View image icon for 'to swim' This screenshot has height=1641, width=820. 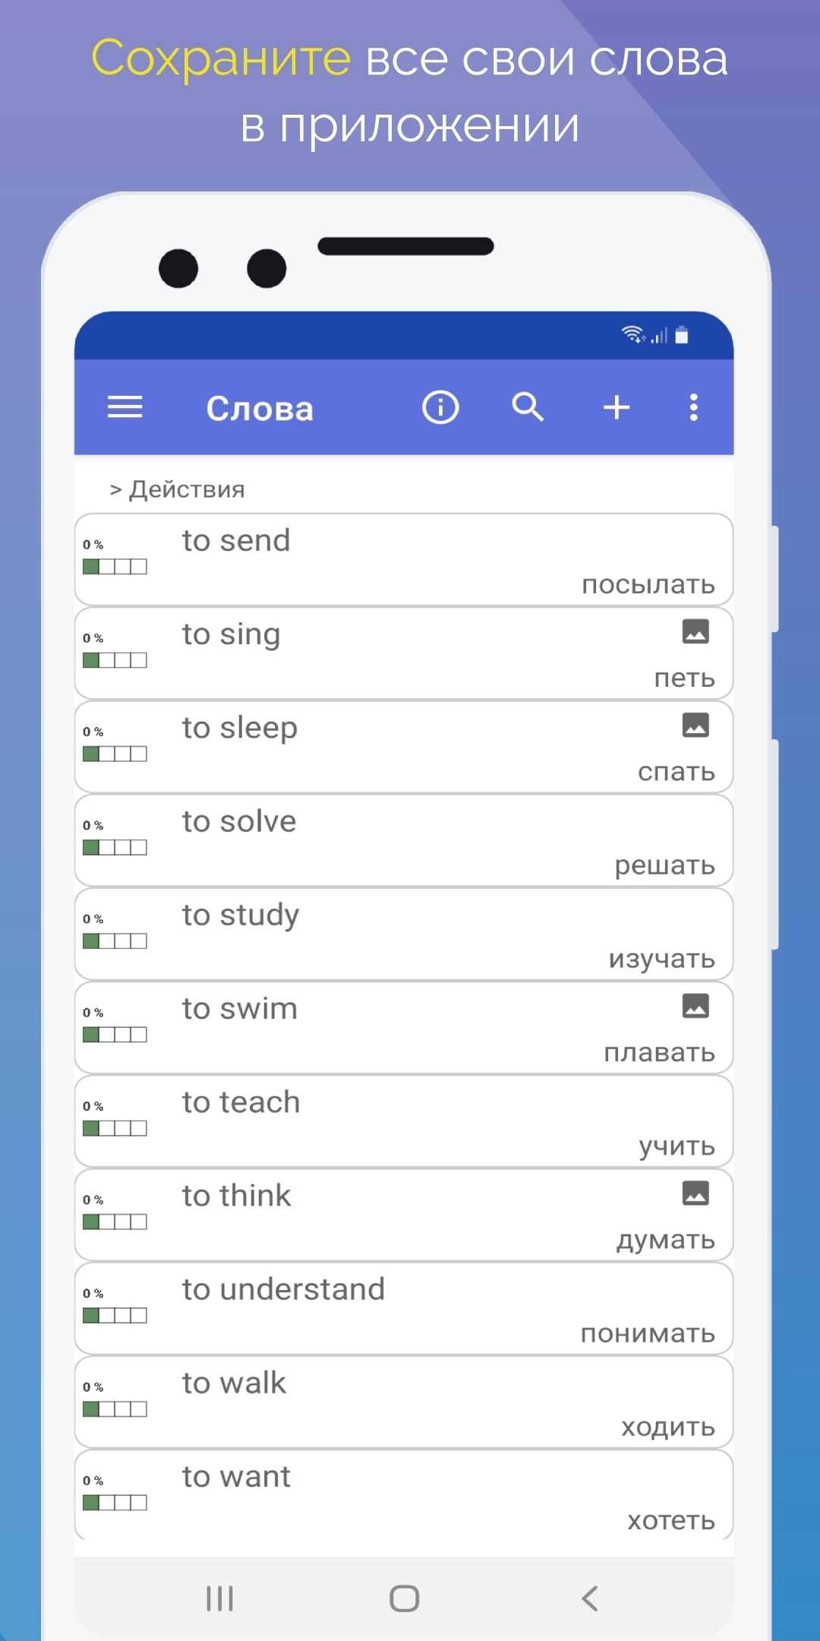point(695,1006)
